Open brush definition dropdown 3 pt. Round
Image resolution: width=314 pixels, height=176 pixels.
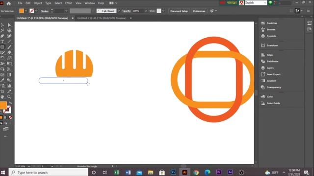click(x=119, y=11)
